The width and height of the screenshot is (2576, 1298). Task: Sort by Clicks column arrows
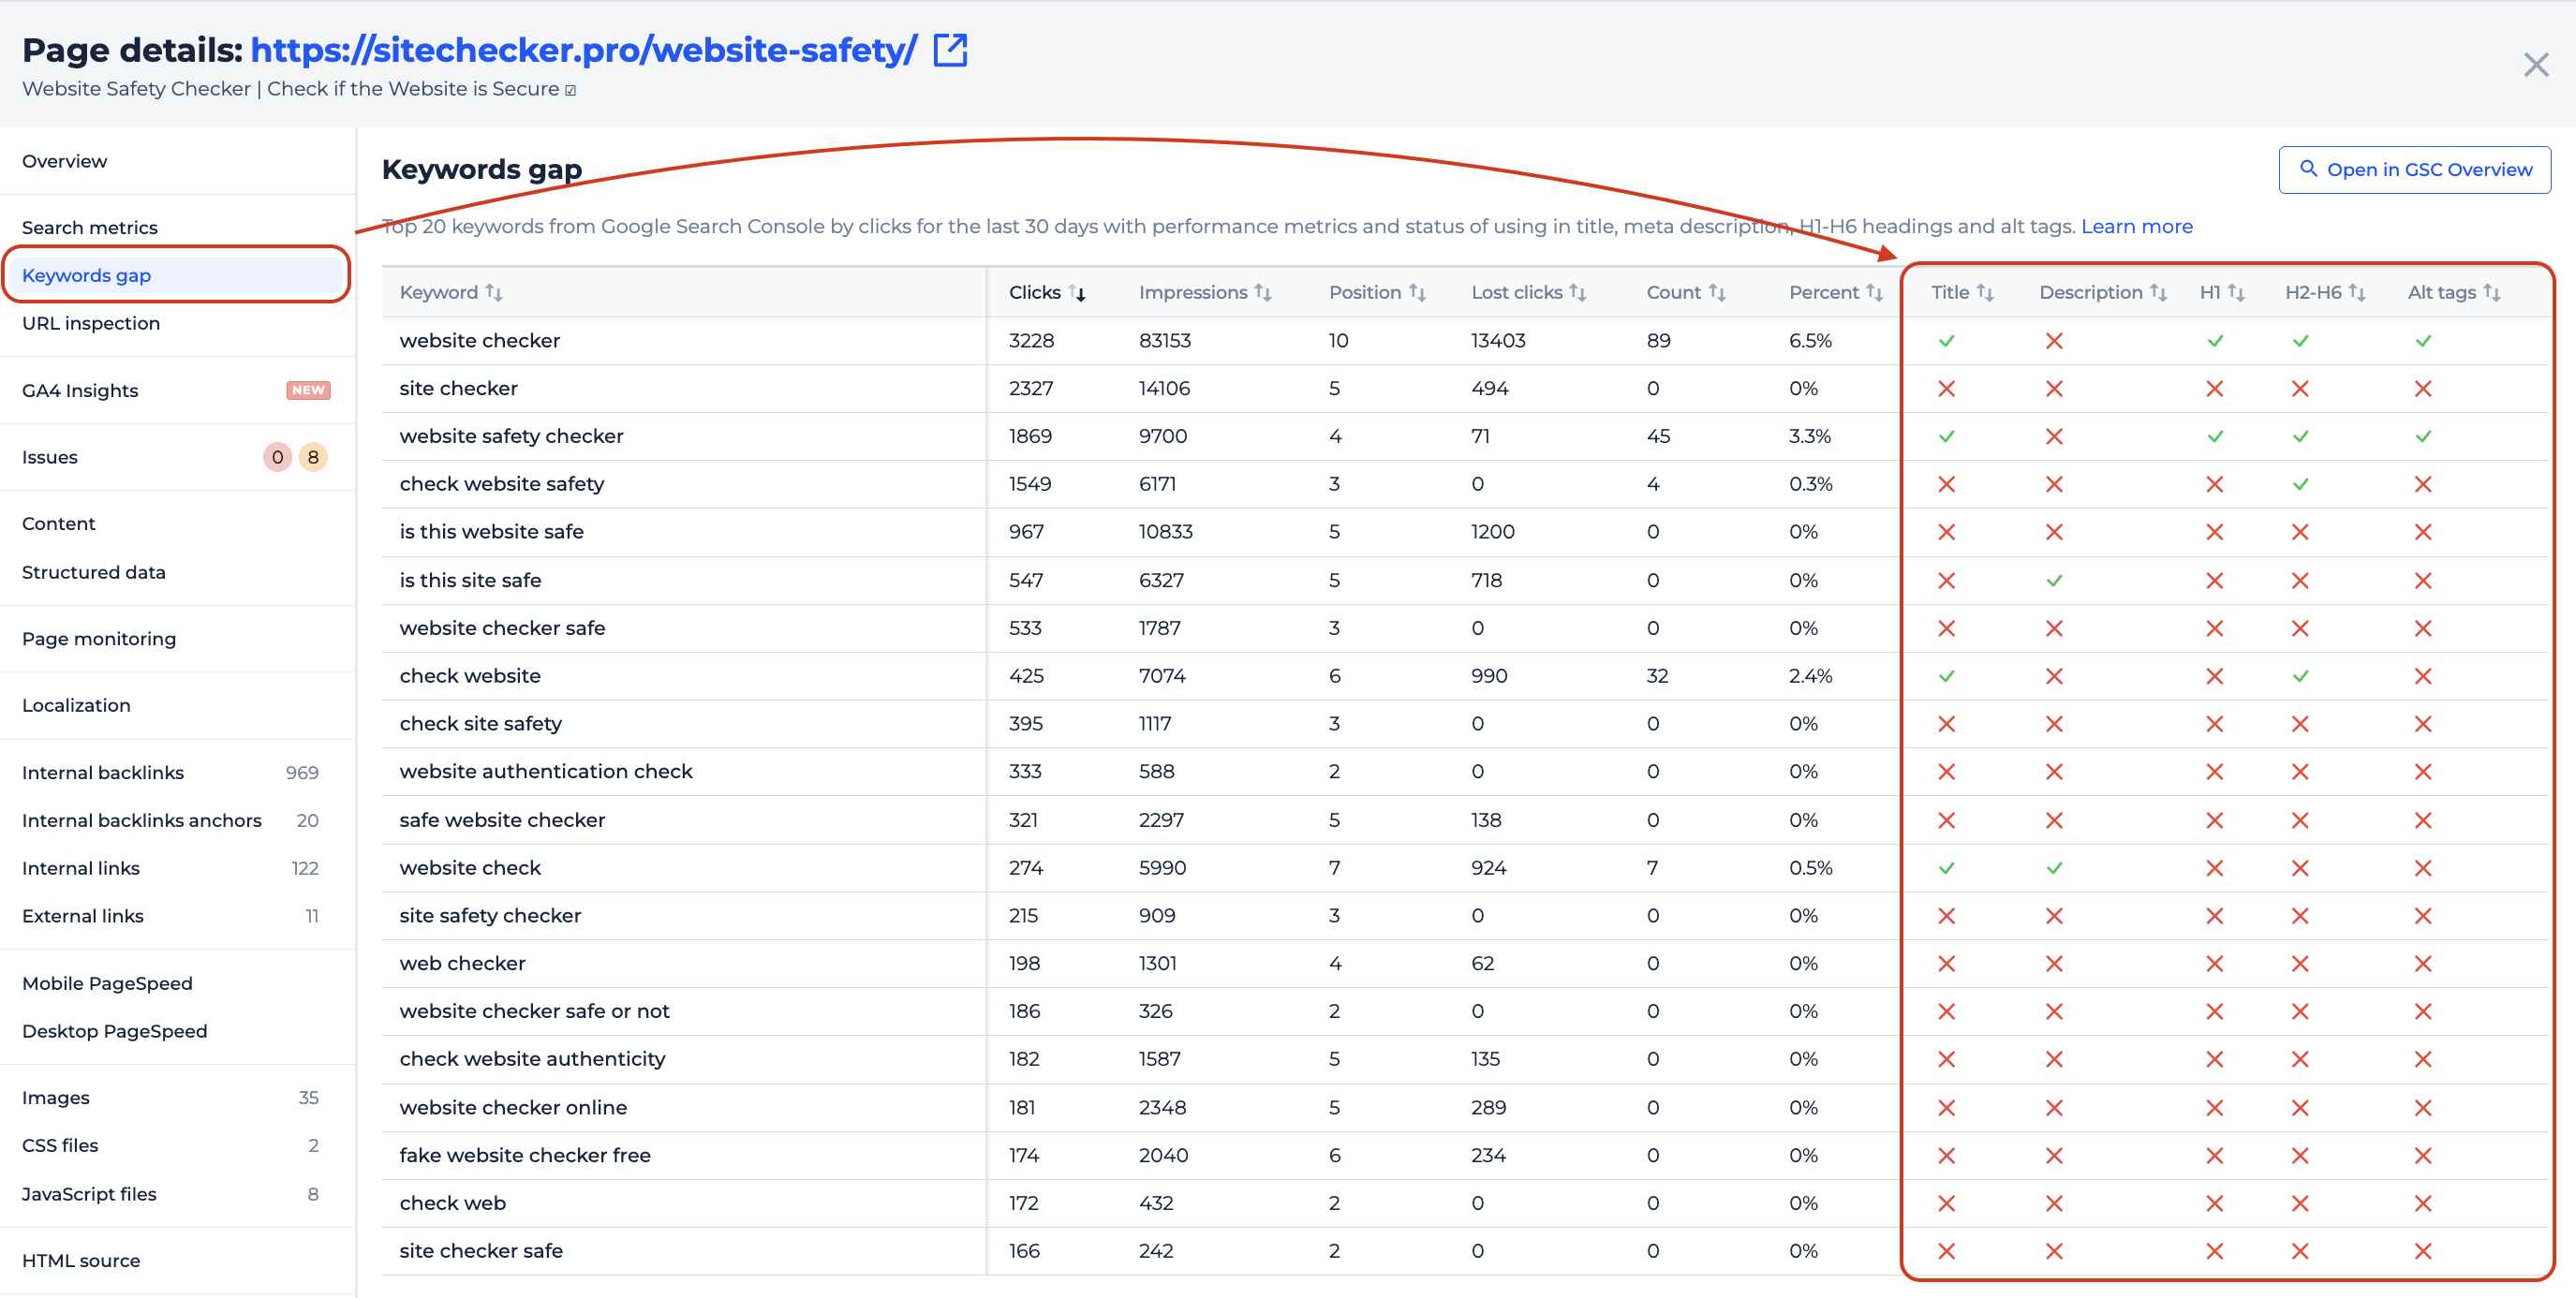tap(1077, 292)
